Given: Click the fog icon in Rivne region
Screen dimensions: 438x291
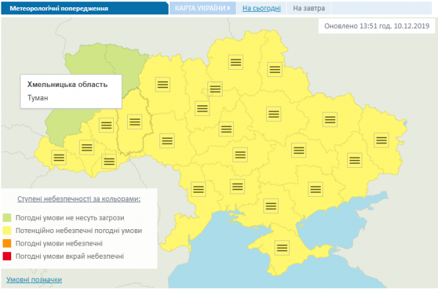Looking at the screenshot, I should click(163, 84).
